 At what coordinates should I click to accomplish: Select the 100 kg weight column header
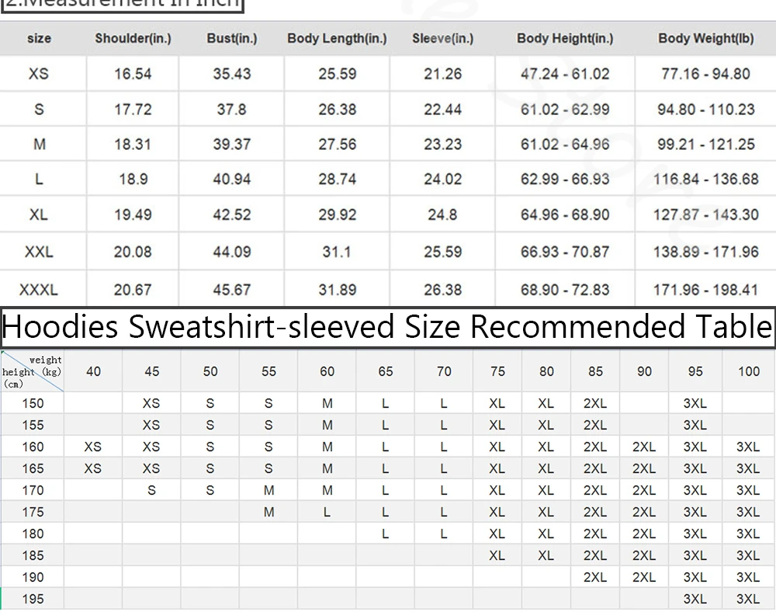748,371
